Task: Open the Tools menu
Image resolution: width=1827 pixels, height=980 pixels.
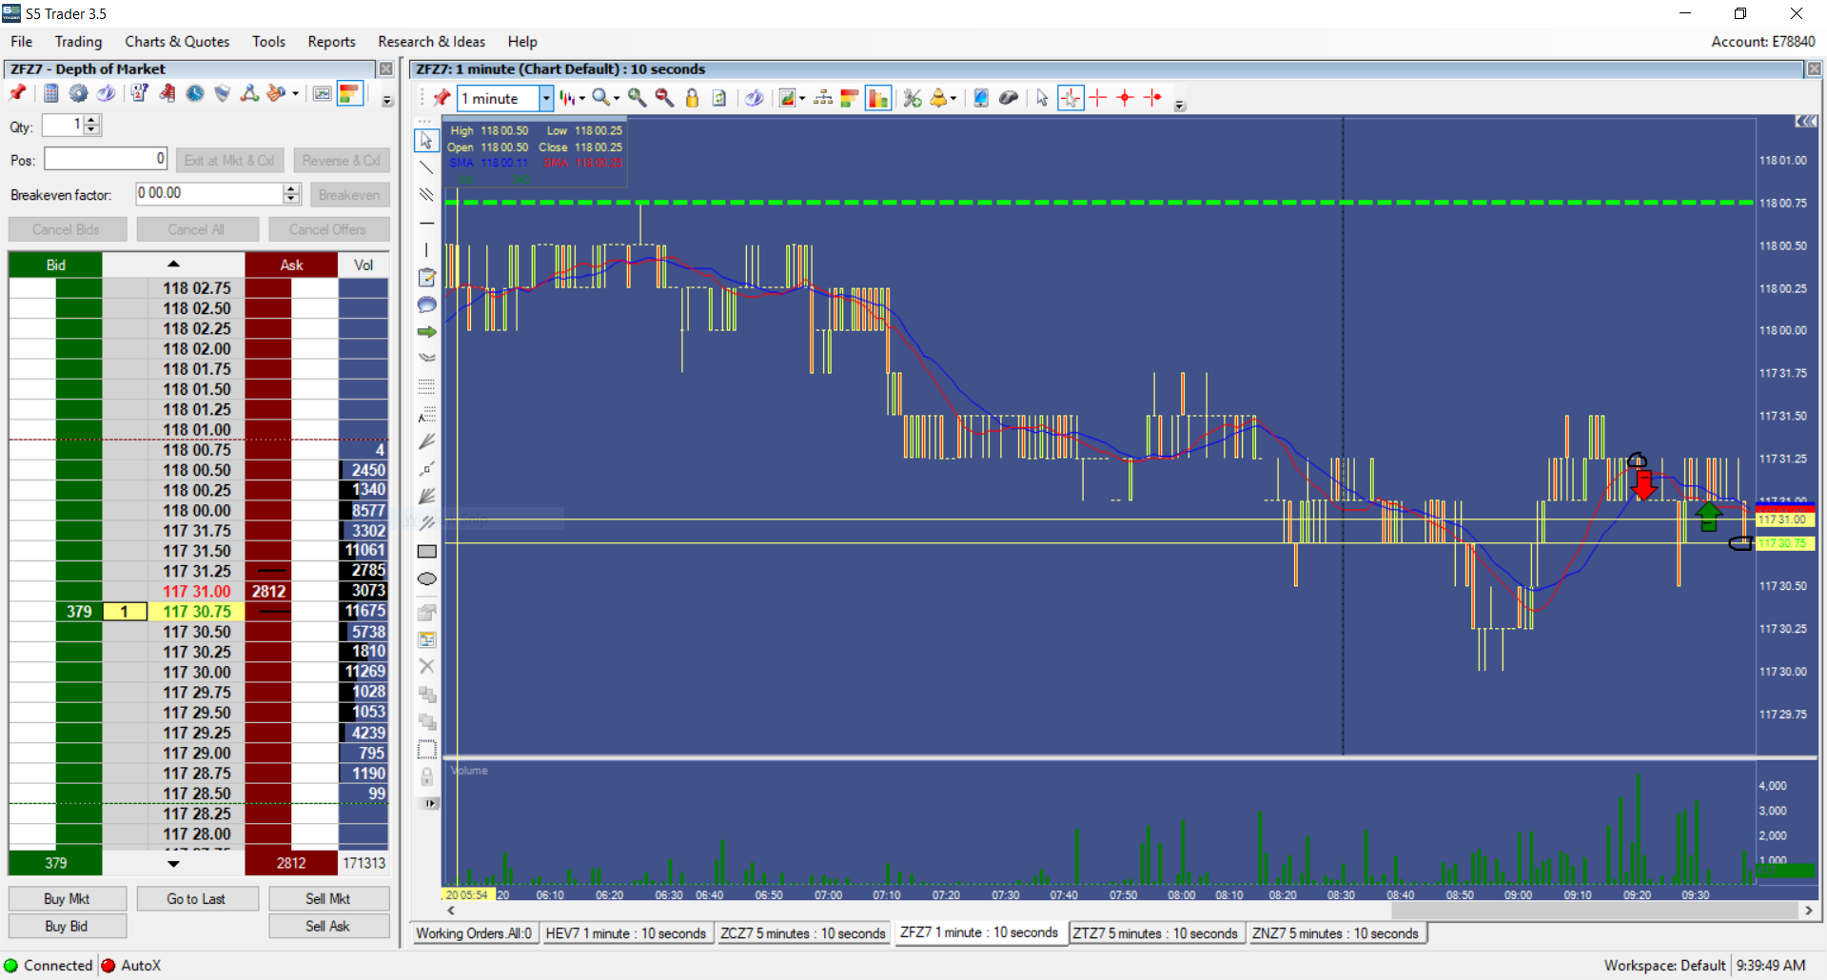Action: (268, 41)
